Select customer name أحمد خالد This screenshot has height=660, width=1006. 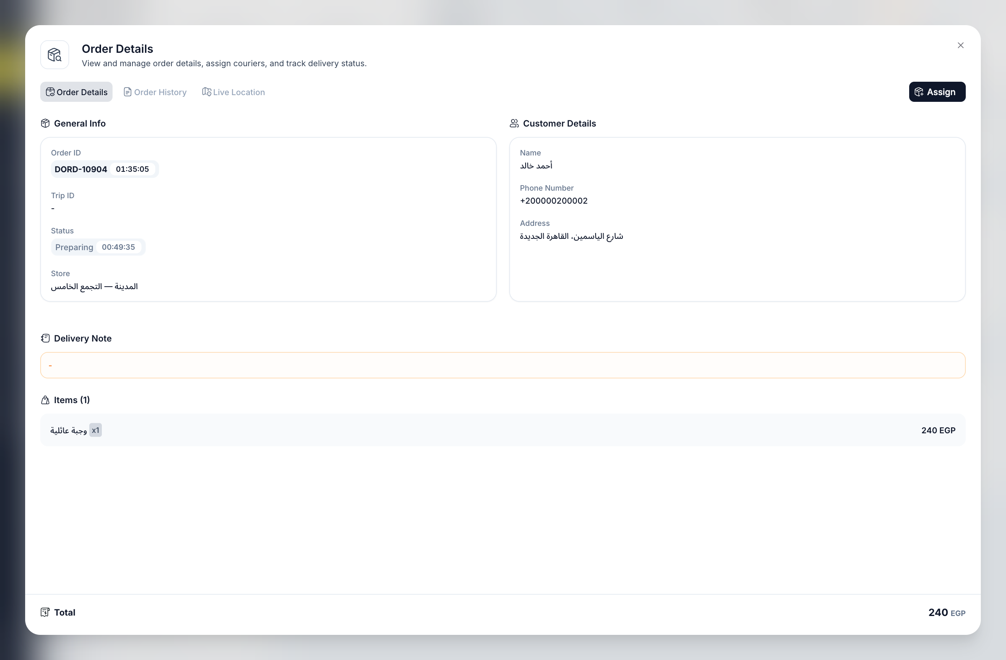click(536, 166)
